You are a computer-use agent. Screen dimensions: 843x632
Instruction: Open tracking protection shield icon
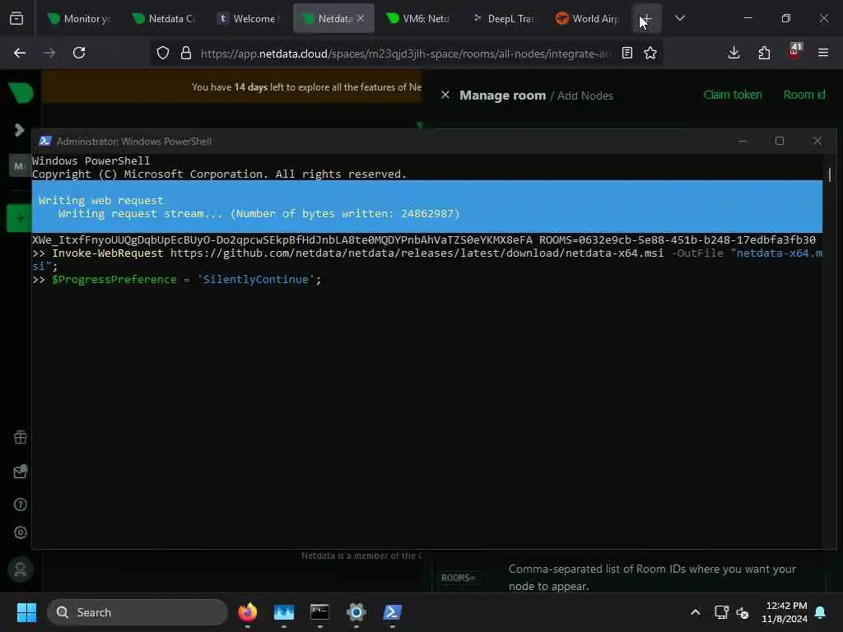pyautogui.click(x=163, y=53)
